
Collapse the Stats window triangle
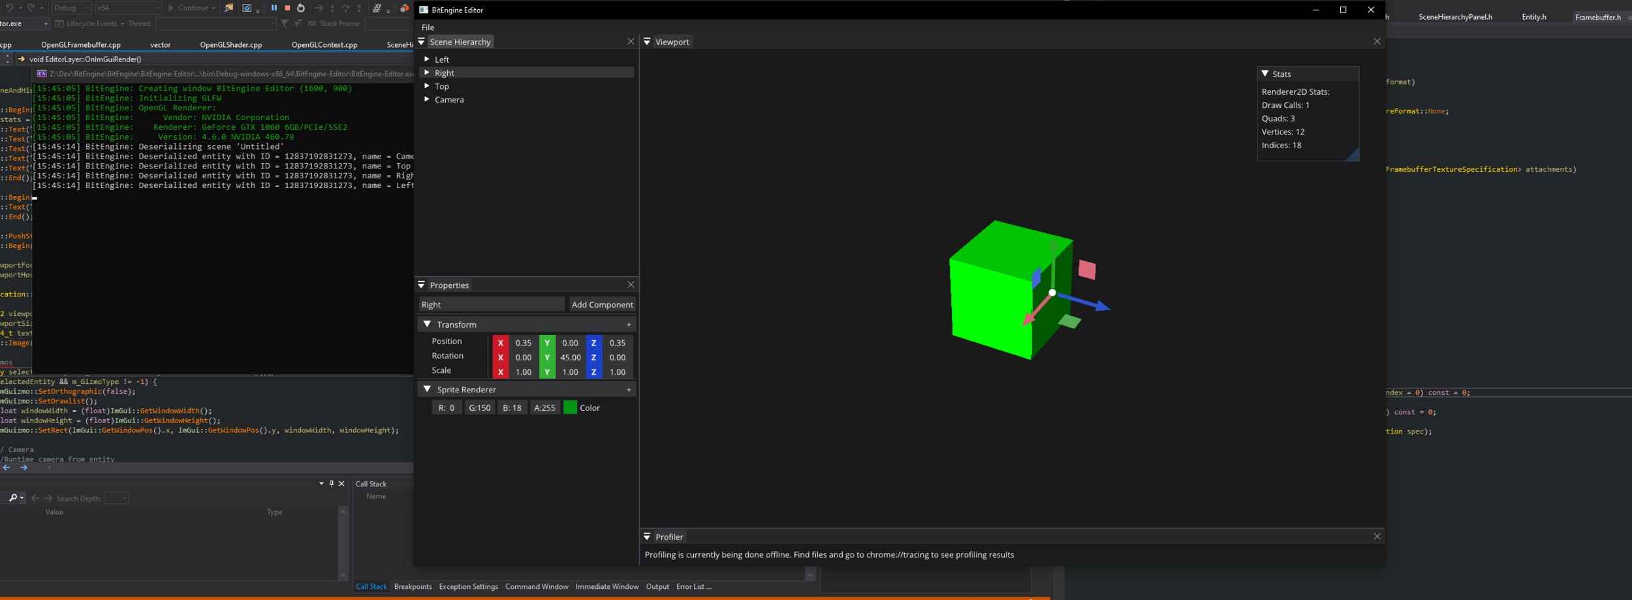(1265, 74)
